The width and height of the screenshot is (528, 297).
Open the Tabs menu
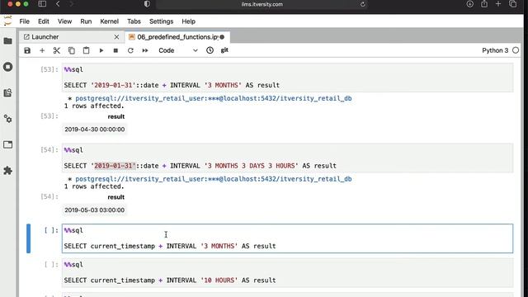tap(134, 21)
